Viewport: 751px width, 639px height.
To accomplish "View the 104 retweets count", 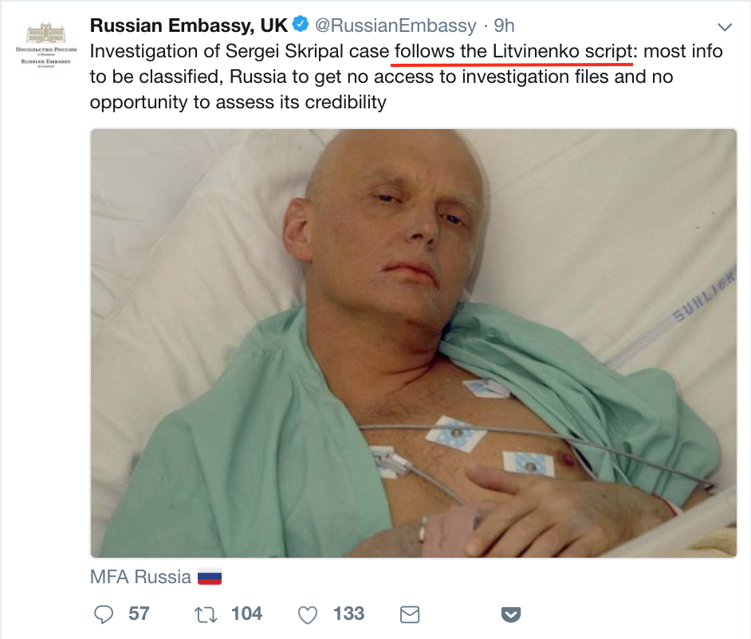I will tap(246, 614).
